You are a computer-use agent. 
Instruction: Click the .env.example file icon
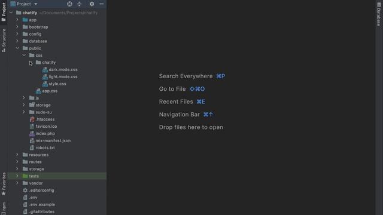[x=25, y=204]
